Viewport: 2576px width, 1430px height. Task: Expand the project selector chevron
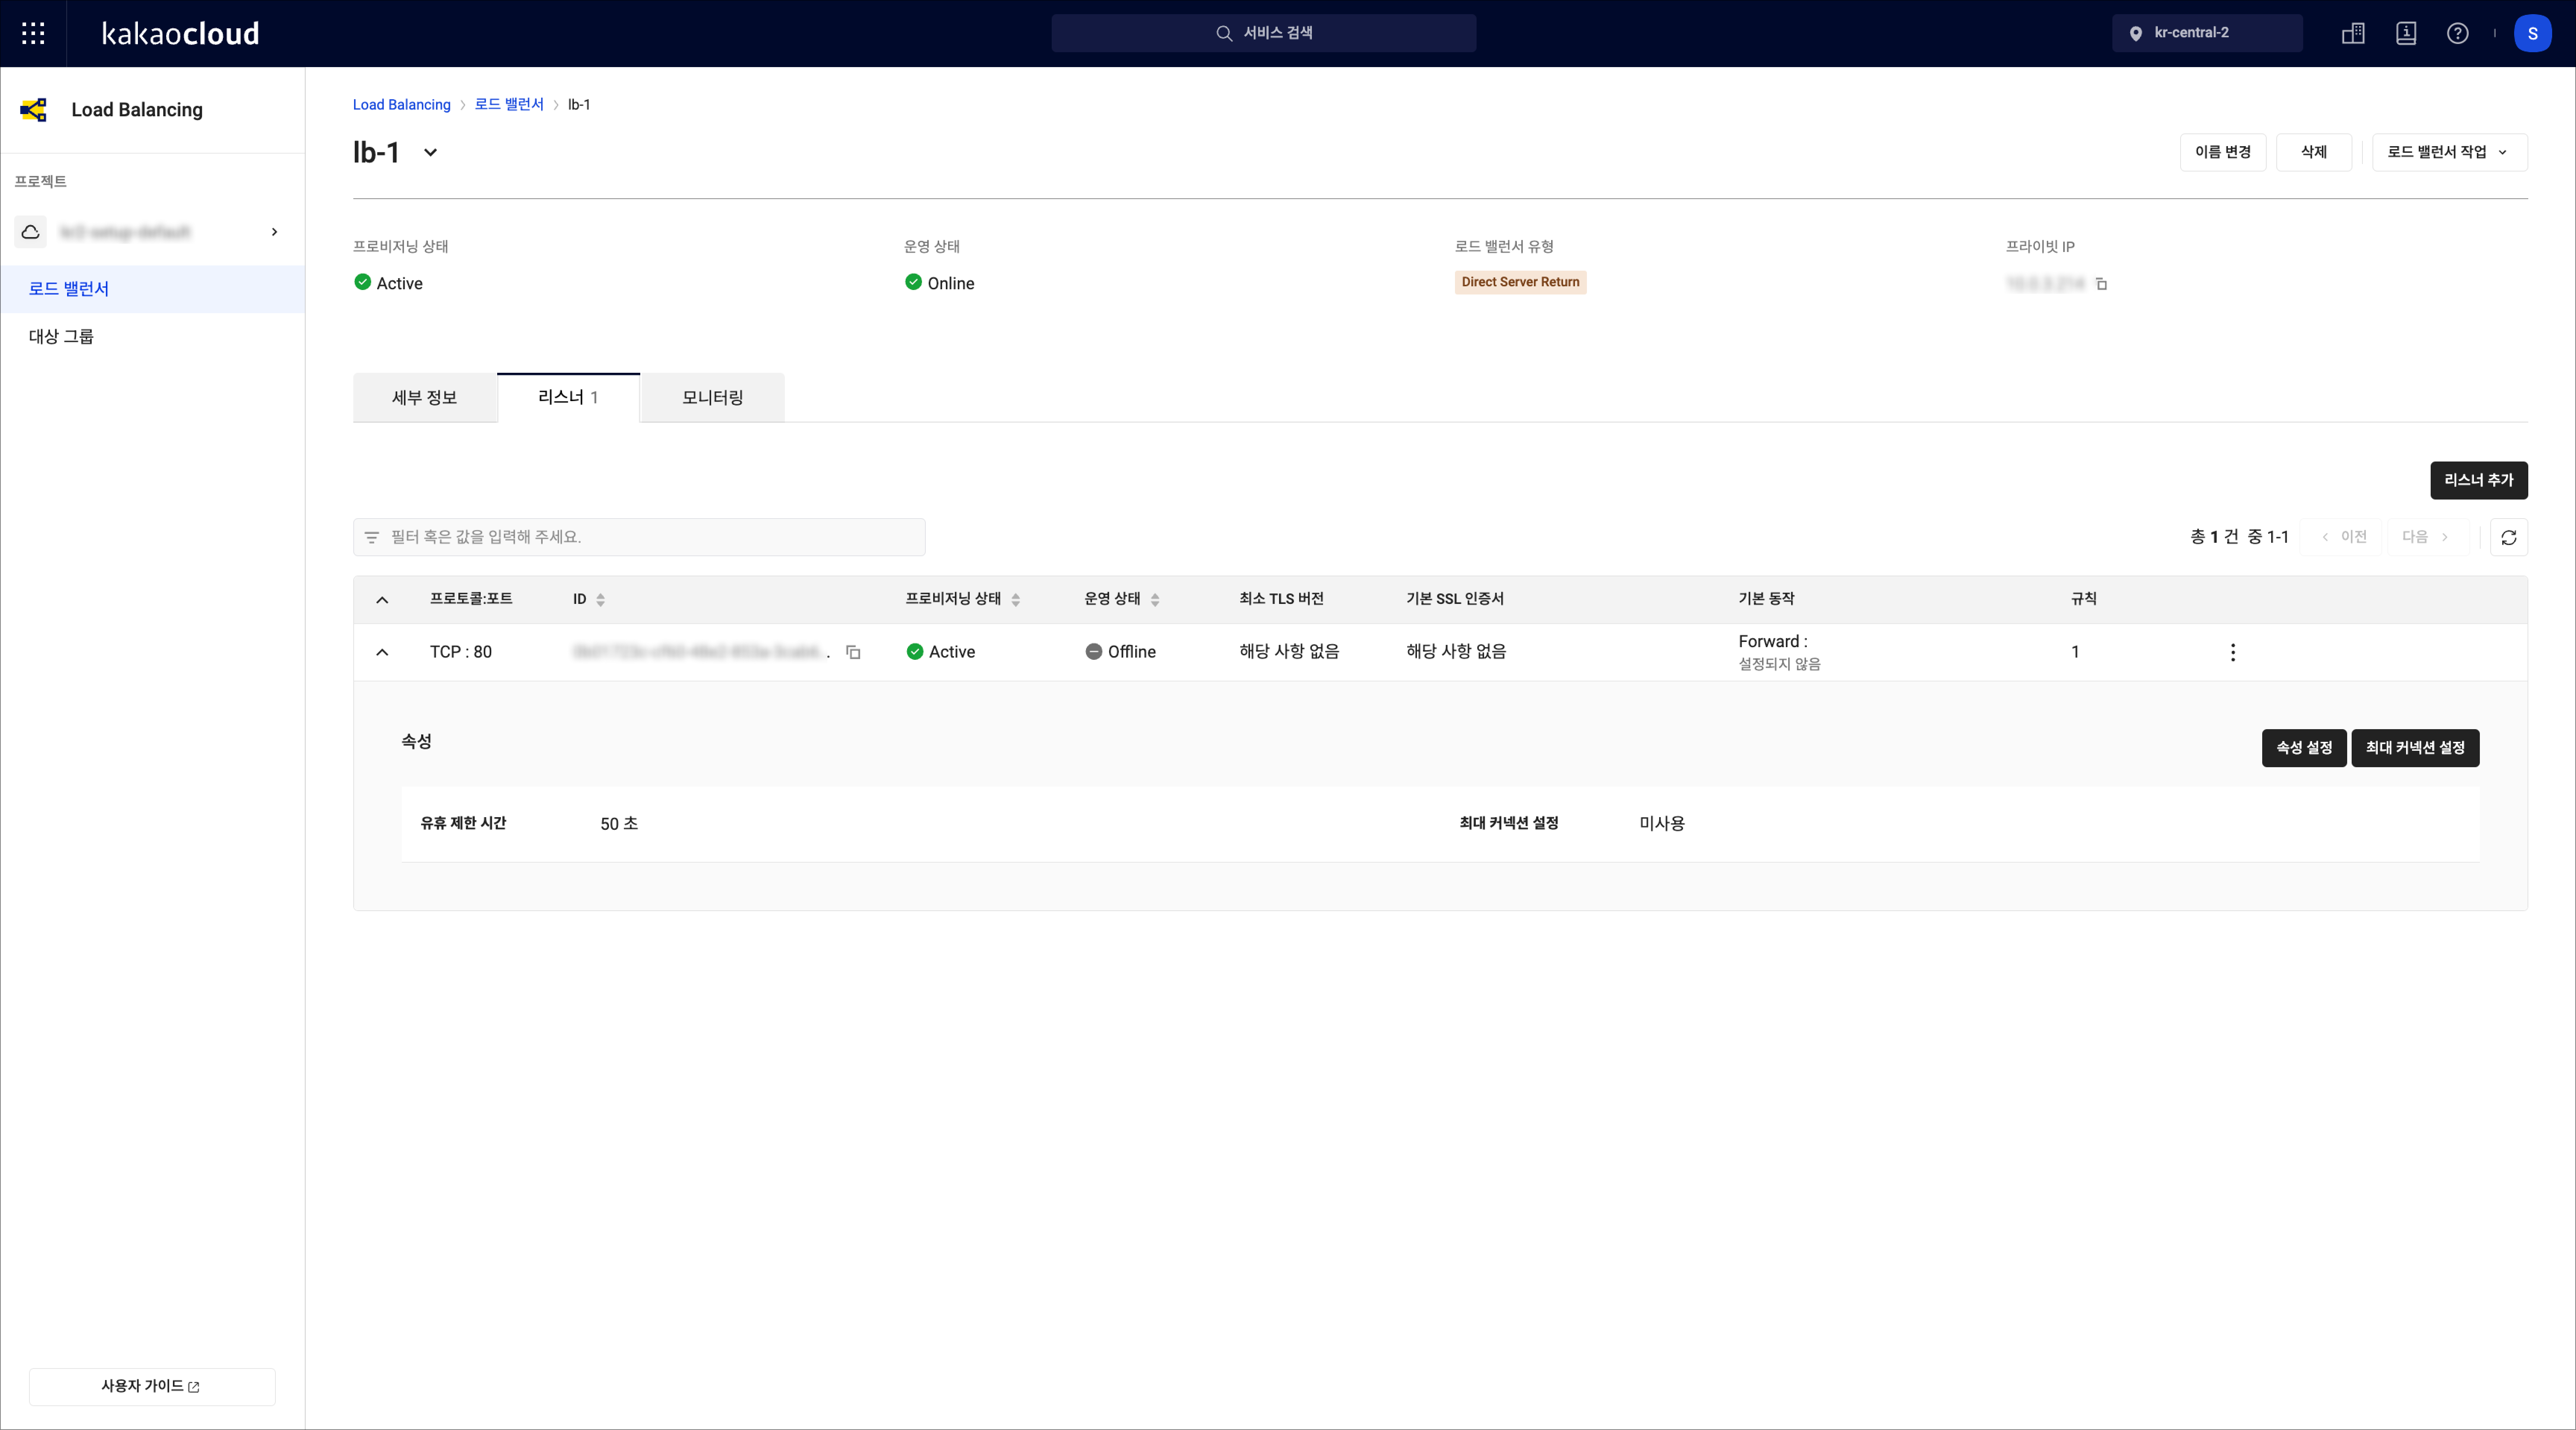point(274,232)
